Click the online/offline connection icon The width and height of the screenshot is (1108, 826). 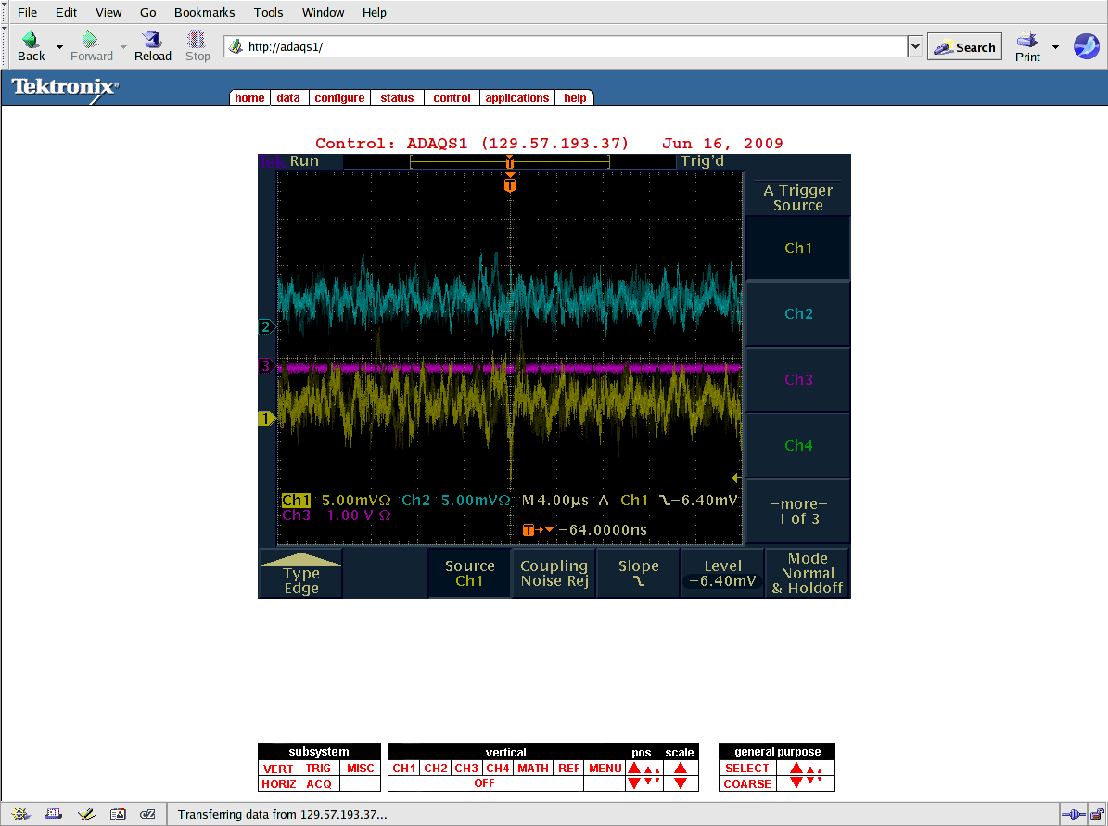(1074, 815)
